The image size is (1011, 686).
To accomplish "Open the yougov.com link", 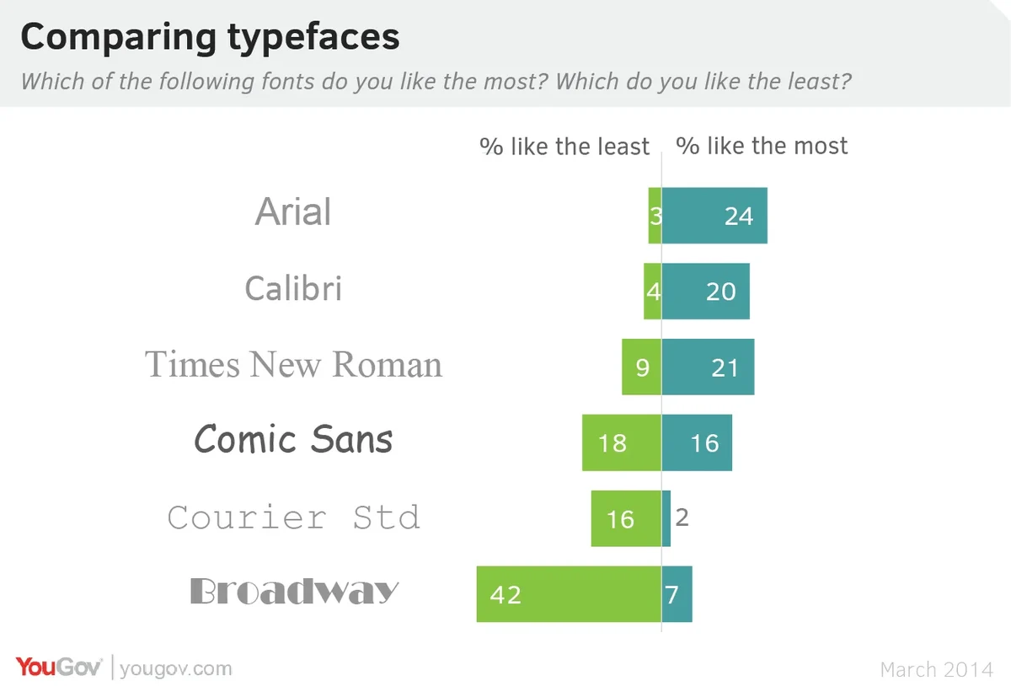I will pyautogui.click(x=176, y=669).
